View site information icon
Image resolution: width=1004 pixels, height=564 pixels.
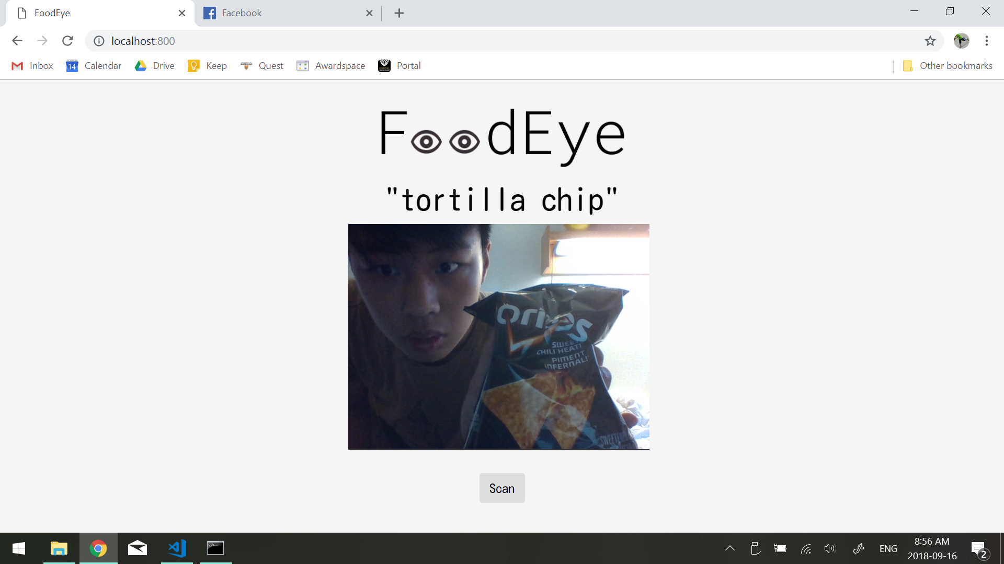[99, 41]
